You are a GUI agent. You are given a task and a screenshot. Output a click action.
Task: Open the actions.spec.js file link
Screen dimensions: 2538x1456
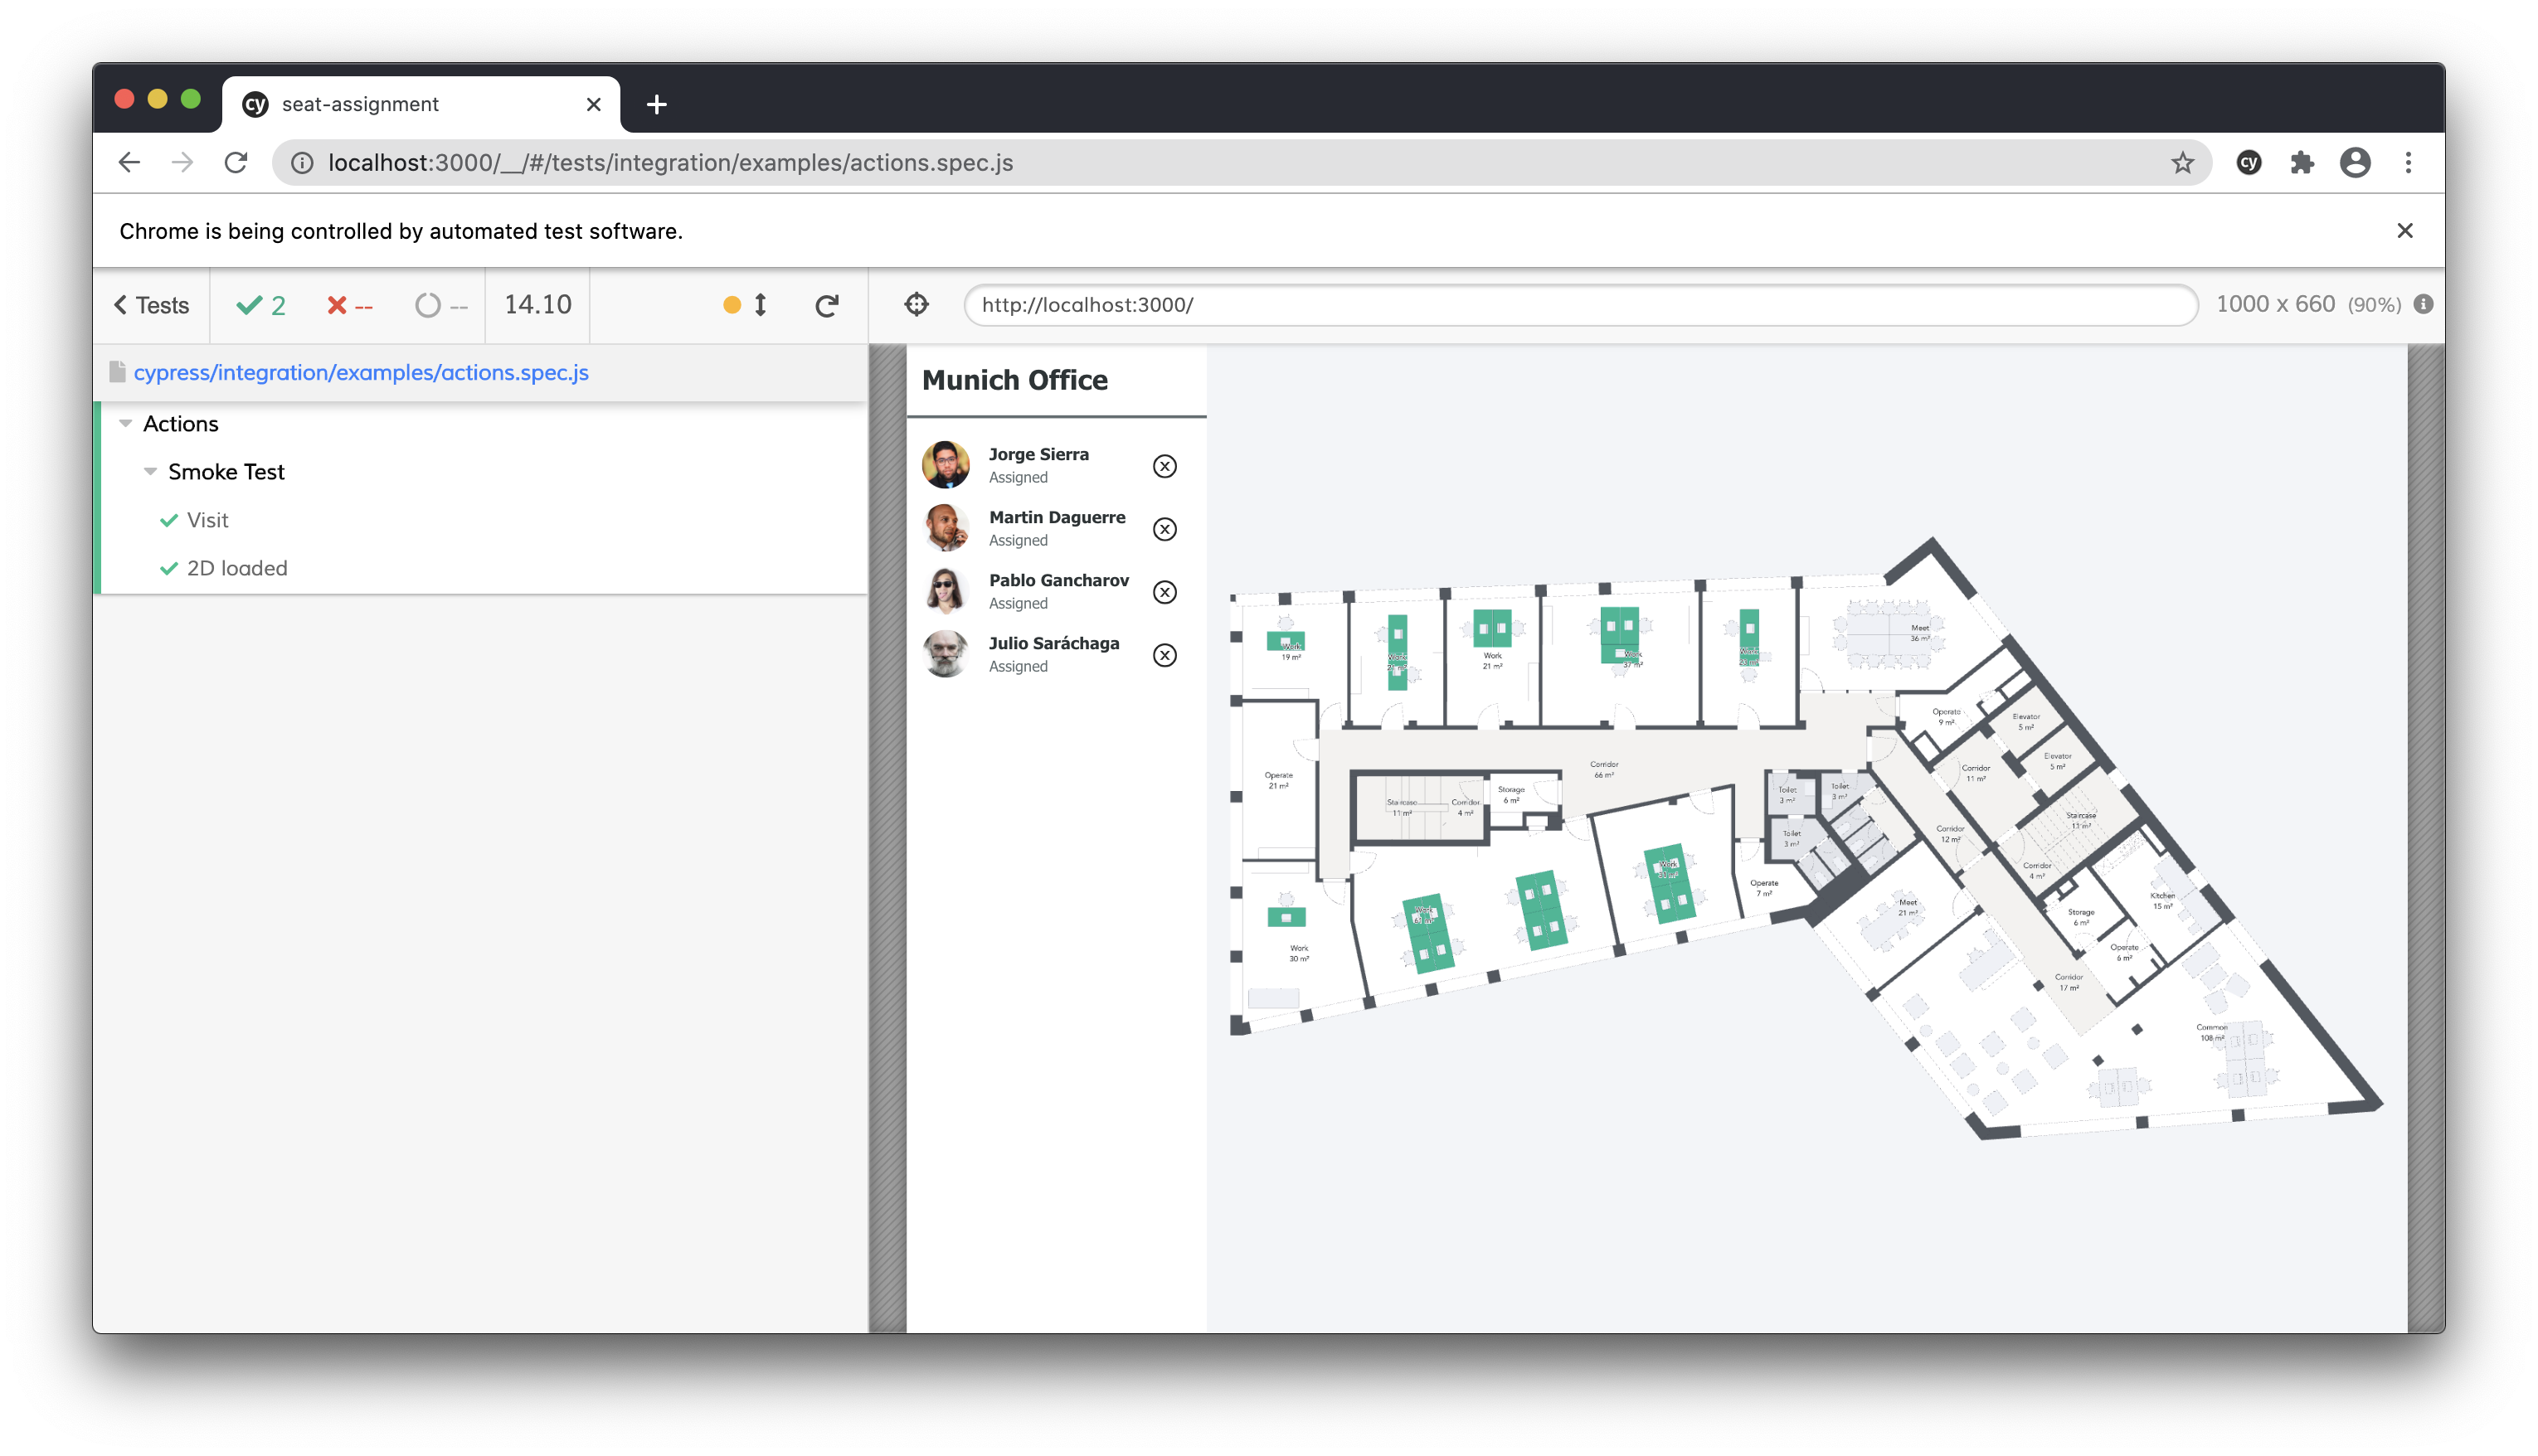coord(361,373)
